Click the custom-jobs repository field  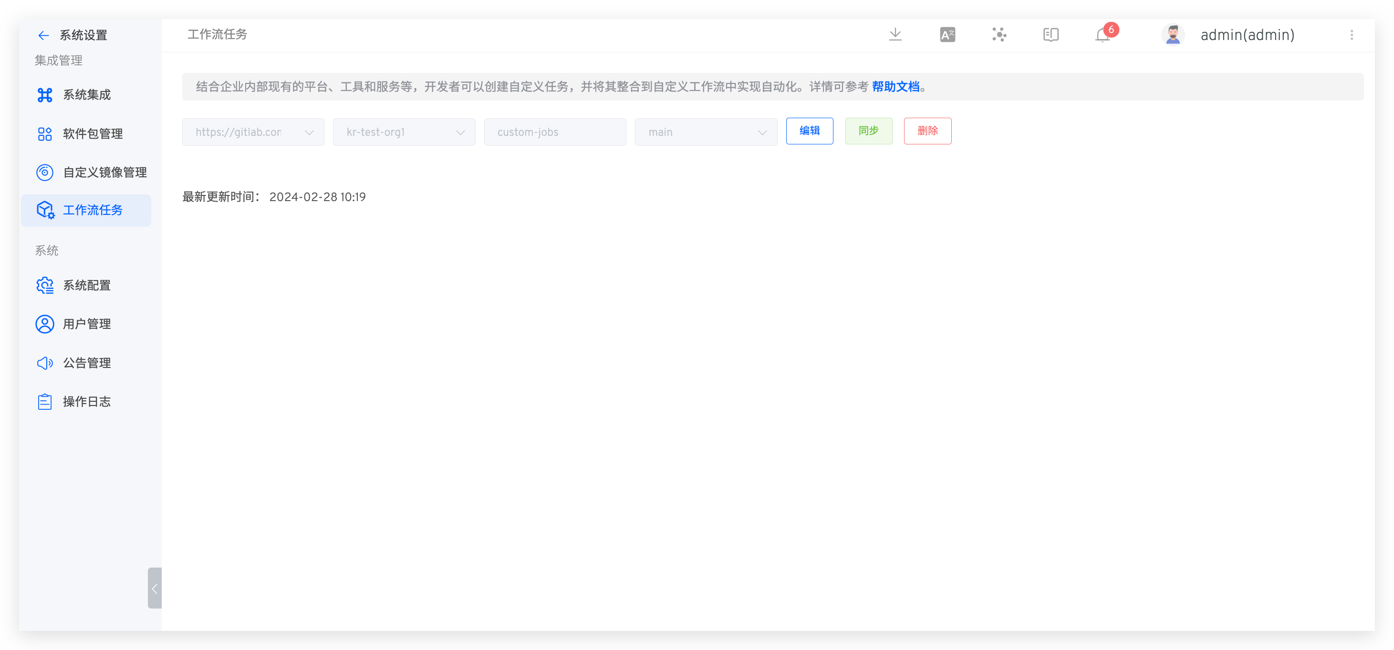(555, 132)
